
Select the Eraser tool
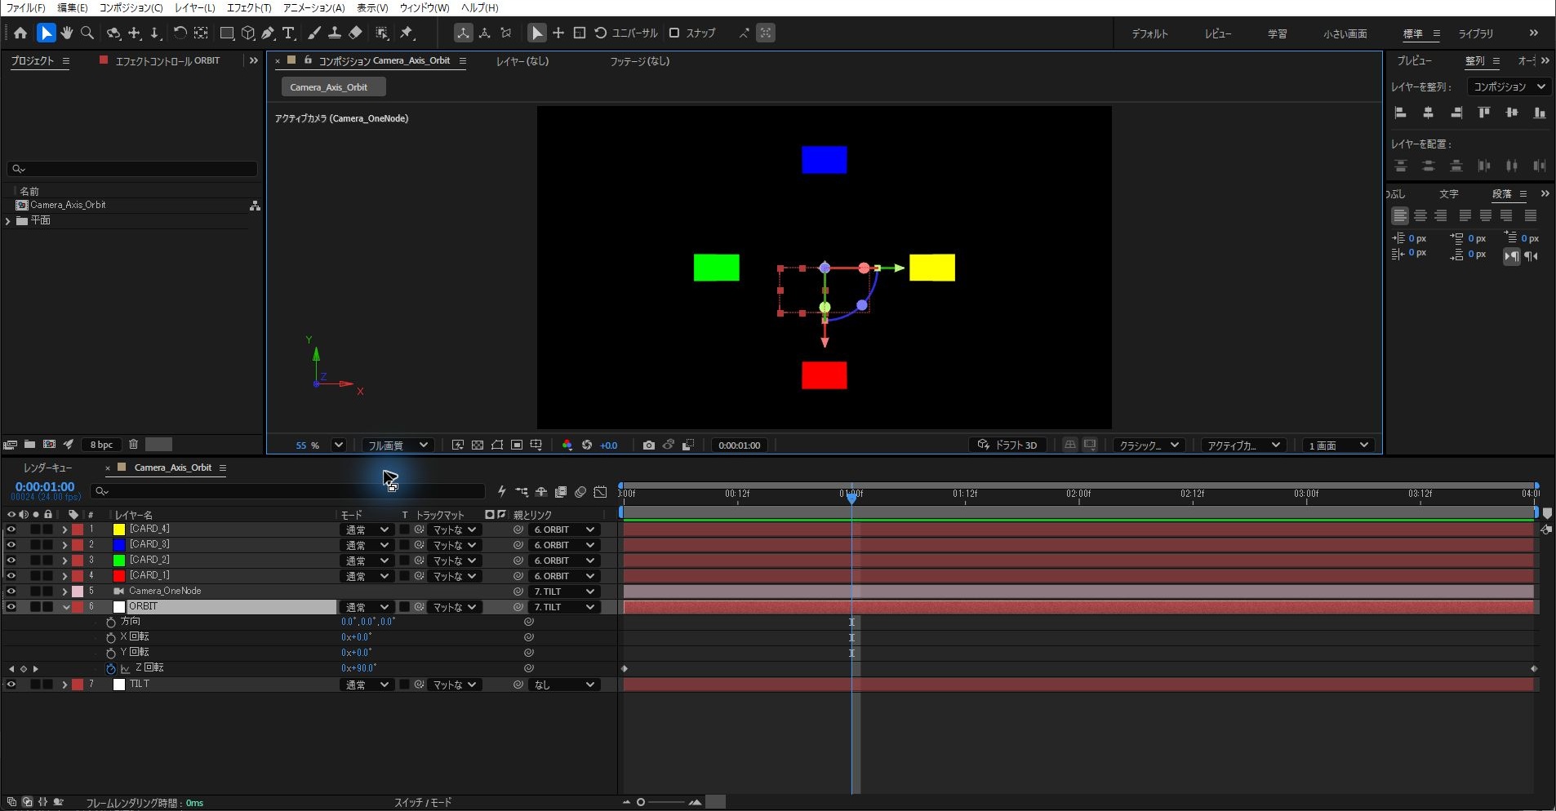(x=355, y=33)
